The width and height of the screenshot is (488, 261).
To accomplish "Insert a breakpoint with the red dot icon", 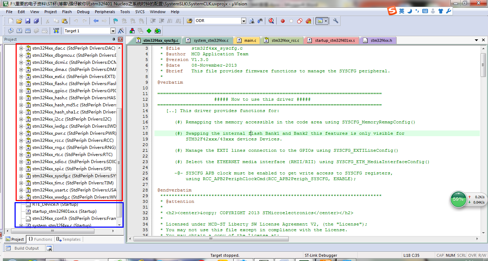I will [283, 21].
